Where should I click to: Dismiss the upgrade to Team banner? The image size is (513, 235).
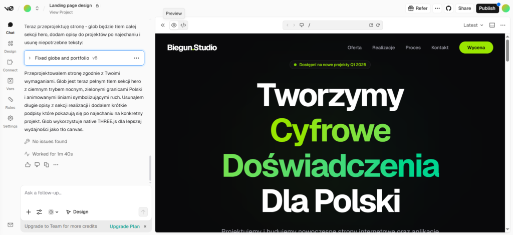click(x=145, y=226)
